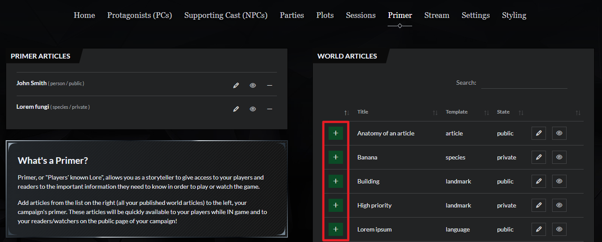This screenshot has height=242, width=602.
Task: Select Lorem fungi primer article title
Action: [x=33, y=107]
